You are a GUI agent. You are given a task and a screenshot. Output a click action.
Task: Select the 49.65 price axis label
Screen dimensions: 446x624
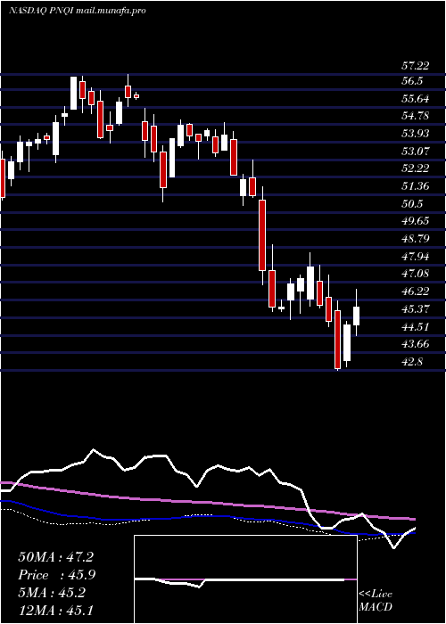pos(415,221)
